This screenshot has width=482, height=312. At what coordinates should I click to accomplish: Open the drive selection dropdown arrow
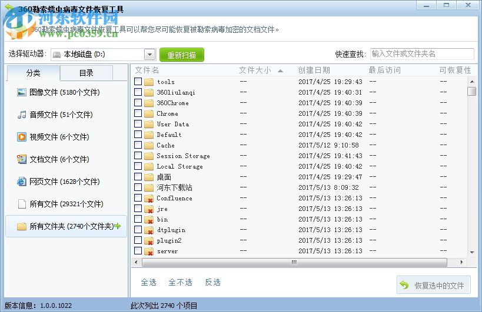(149, 55)
